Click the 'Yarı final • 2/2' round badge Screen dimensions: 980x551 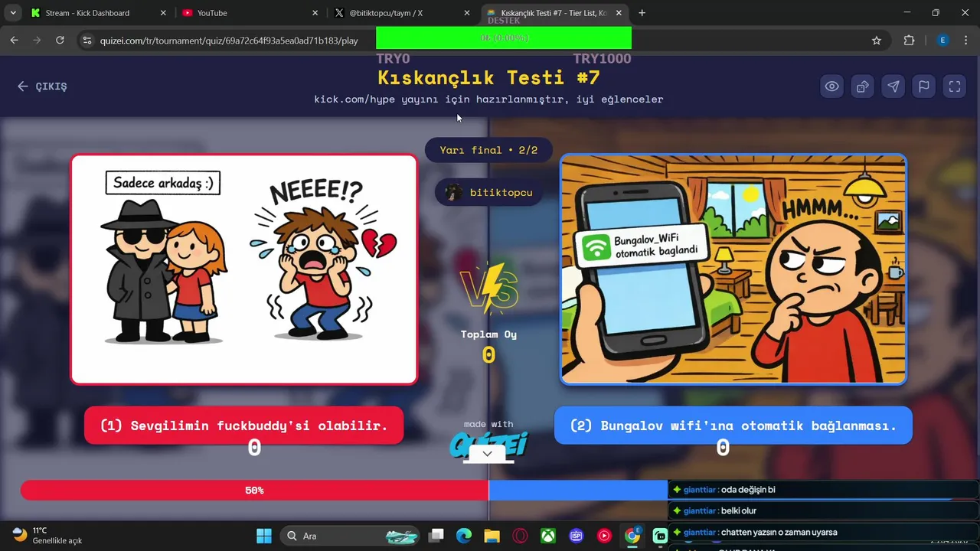click(x=488, y=150)
